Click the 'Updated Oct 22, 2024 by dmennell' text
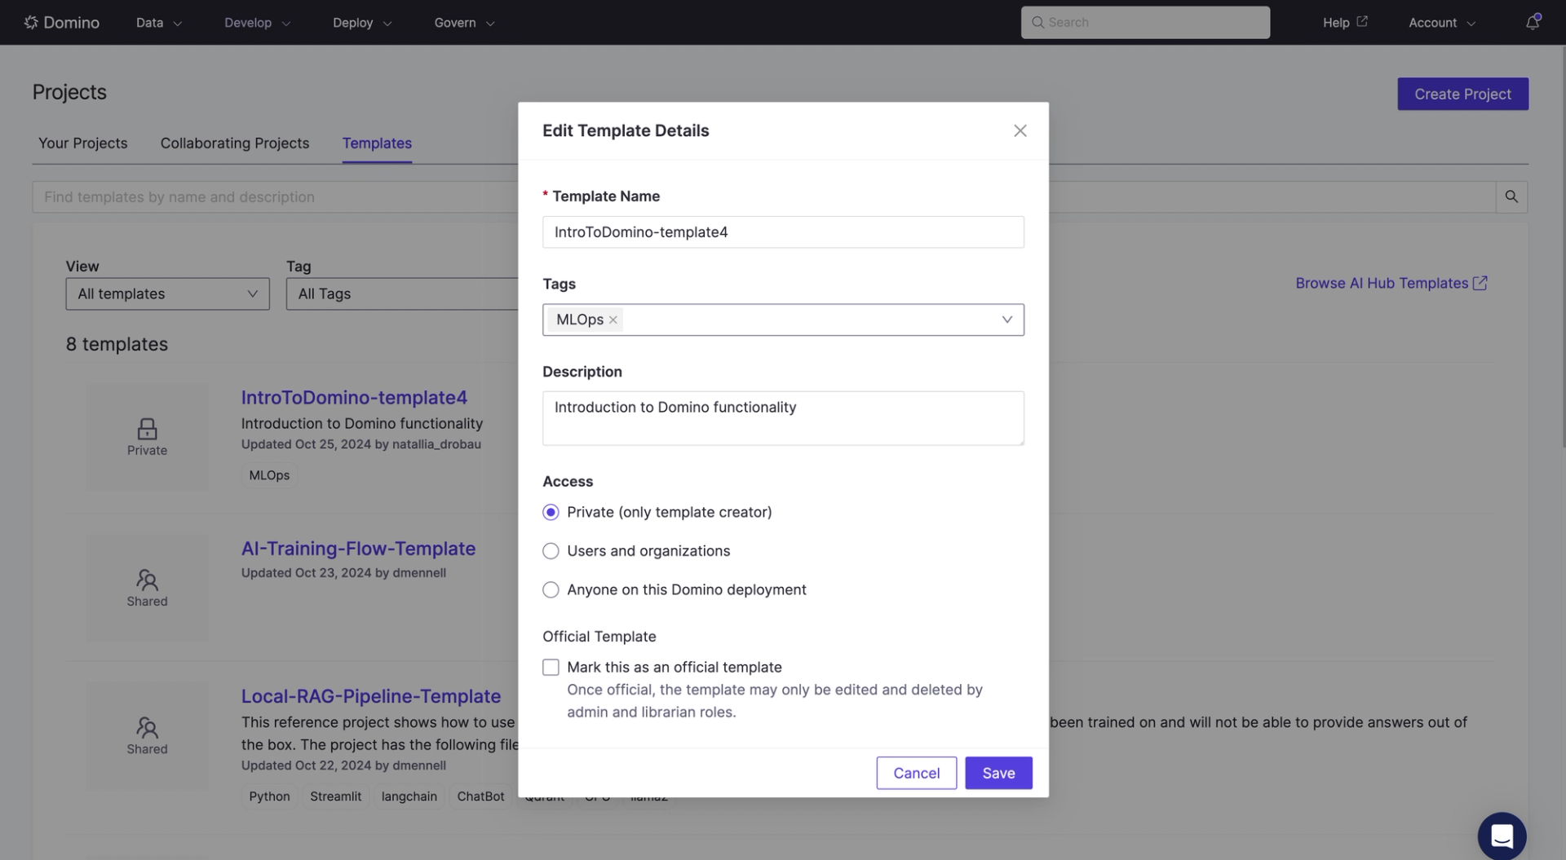 343,765
